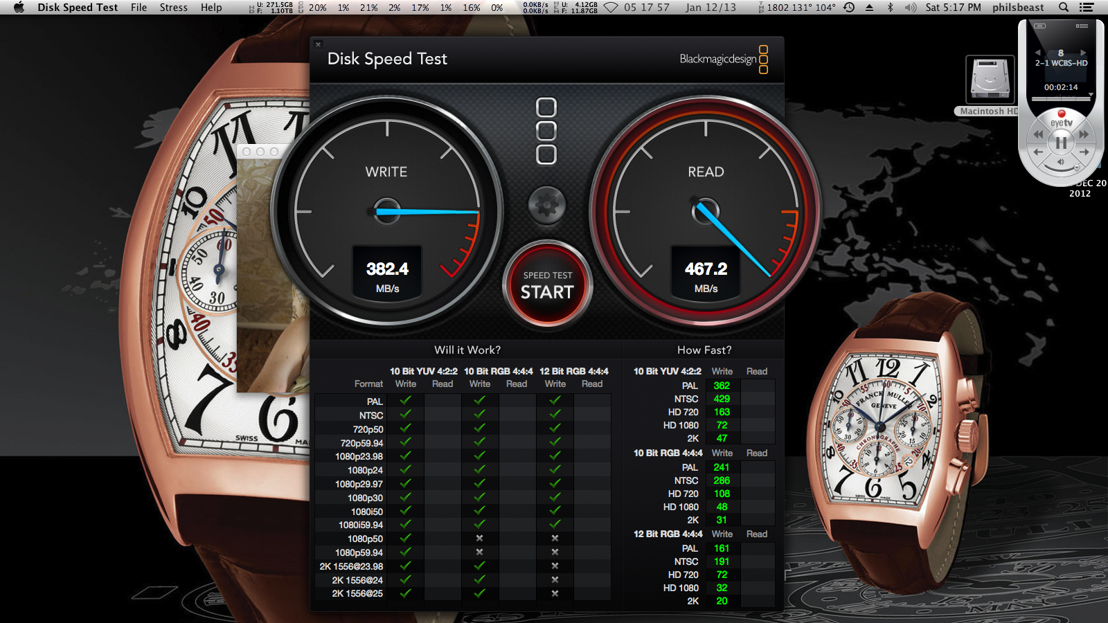Viewport: 1108px width, 623px height.
Task: Click the EyeTV playback progress bar
Action: 1061,98
